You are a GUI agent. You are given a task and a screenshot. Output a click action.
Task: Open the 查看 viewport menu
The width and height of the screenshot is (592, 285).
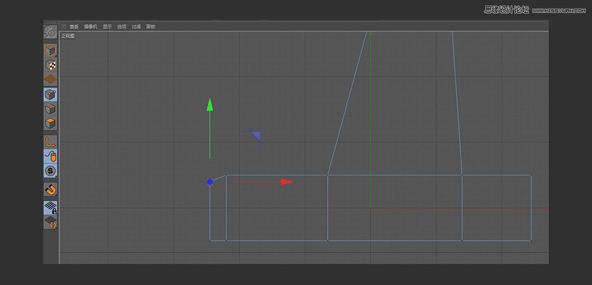(74, 27)
